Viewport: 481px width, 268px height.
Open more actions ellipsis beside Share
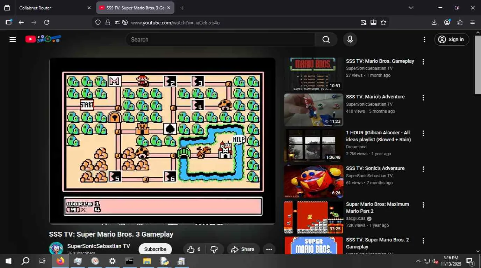pos(269,249)
